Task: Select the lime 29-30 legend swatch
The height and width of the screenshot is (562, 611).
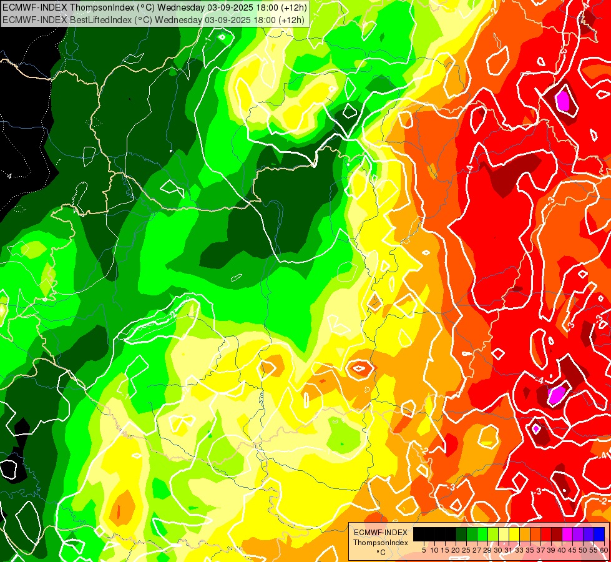Action: [x=493, y=534]
